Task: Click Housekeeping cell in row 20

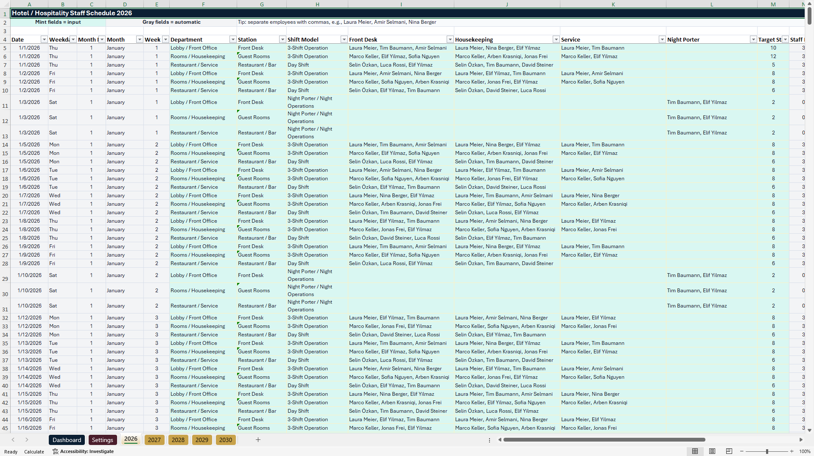Action: click(x=507, y=196)
